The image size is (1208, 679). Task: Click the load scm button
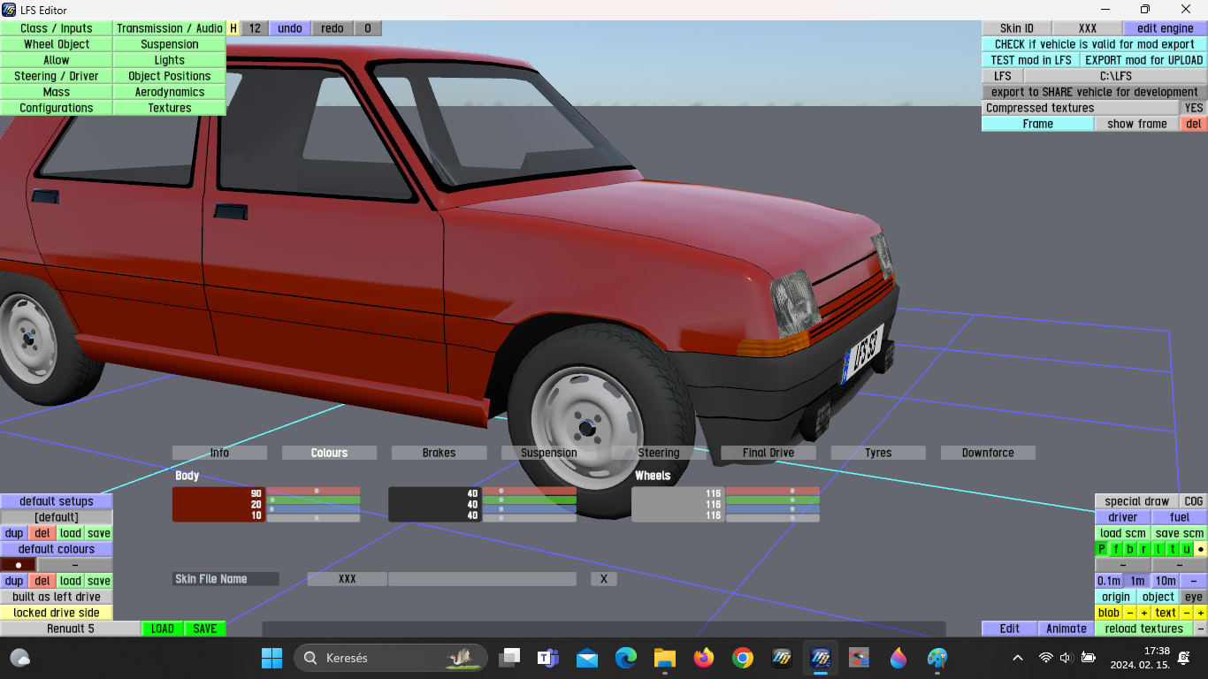click(x=1123, y=533)
